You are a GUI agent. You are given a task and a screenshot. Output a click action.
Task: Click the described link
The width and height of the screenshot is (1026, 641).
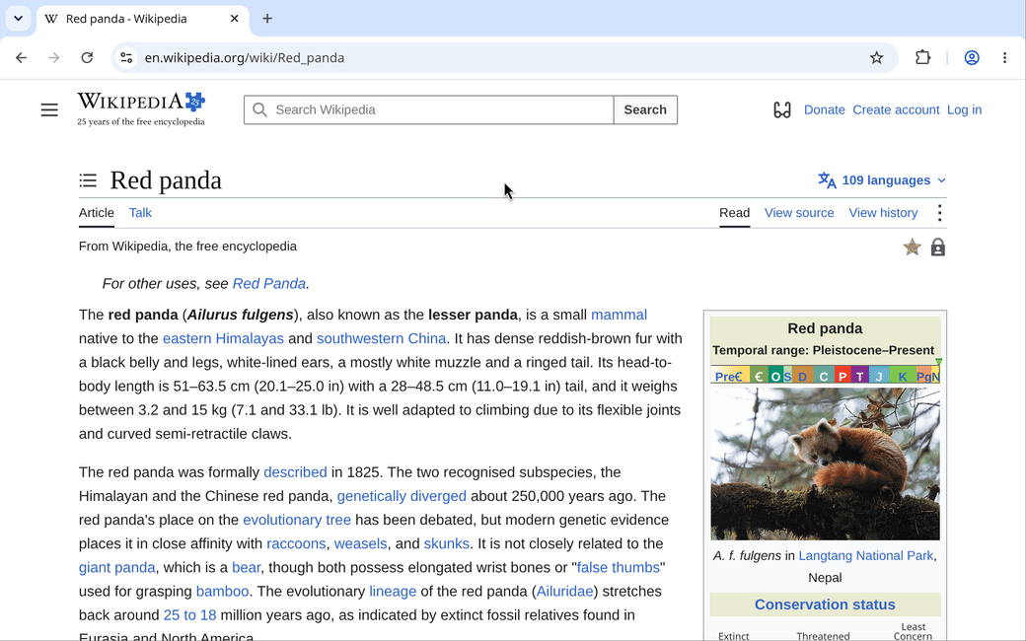click(295, 472)
